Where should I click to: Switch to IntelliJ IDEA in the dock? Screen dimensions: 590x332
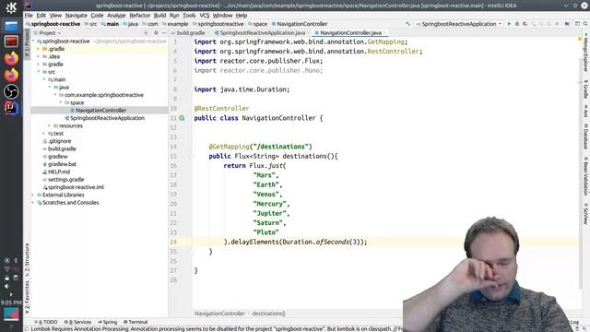[x=11, y=108]
